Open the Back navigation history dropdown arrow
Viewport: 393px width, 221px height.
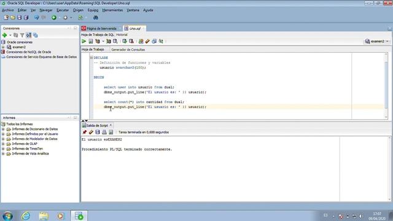60,18
